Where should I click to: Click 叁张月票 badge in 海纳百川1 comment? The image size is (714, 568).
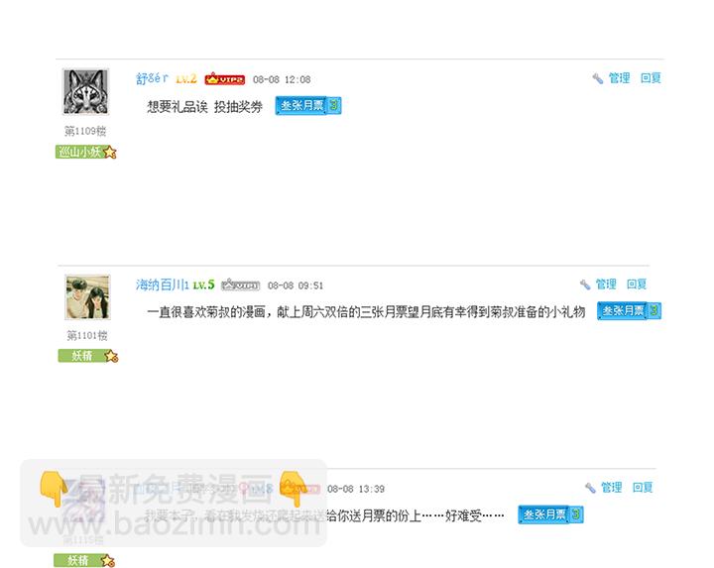click(629, 311)
